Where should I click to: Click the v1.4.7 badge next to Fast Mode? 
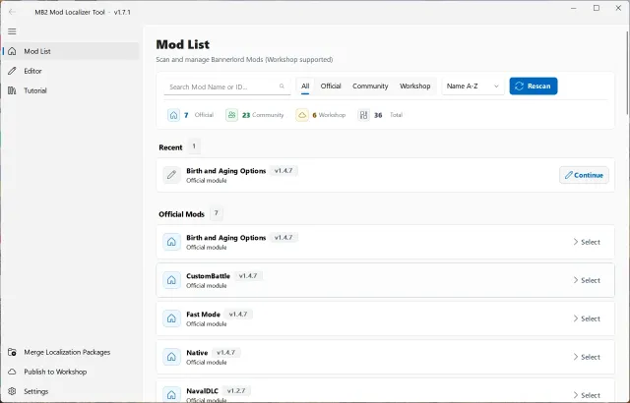click(238, 314)
